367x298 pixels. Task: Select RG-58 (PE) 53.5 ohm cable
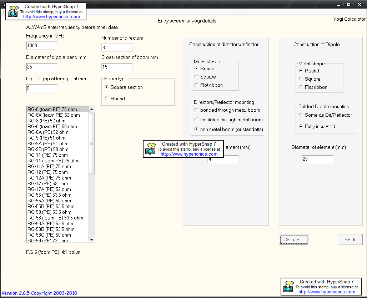pyautogui.click(x=57, y=212)
